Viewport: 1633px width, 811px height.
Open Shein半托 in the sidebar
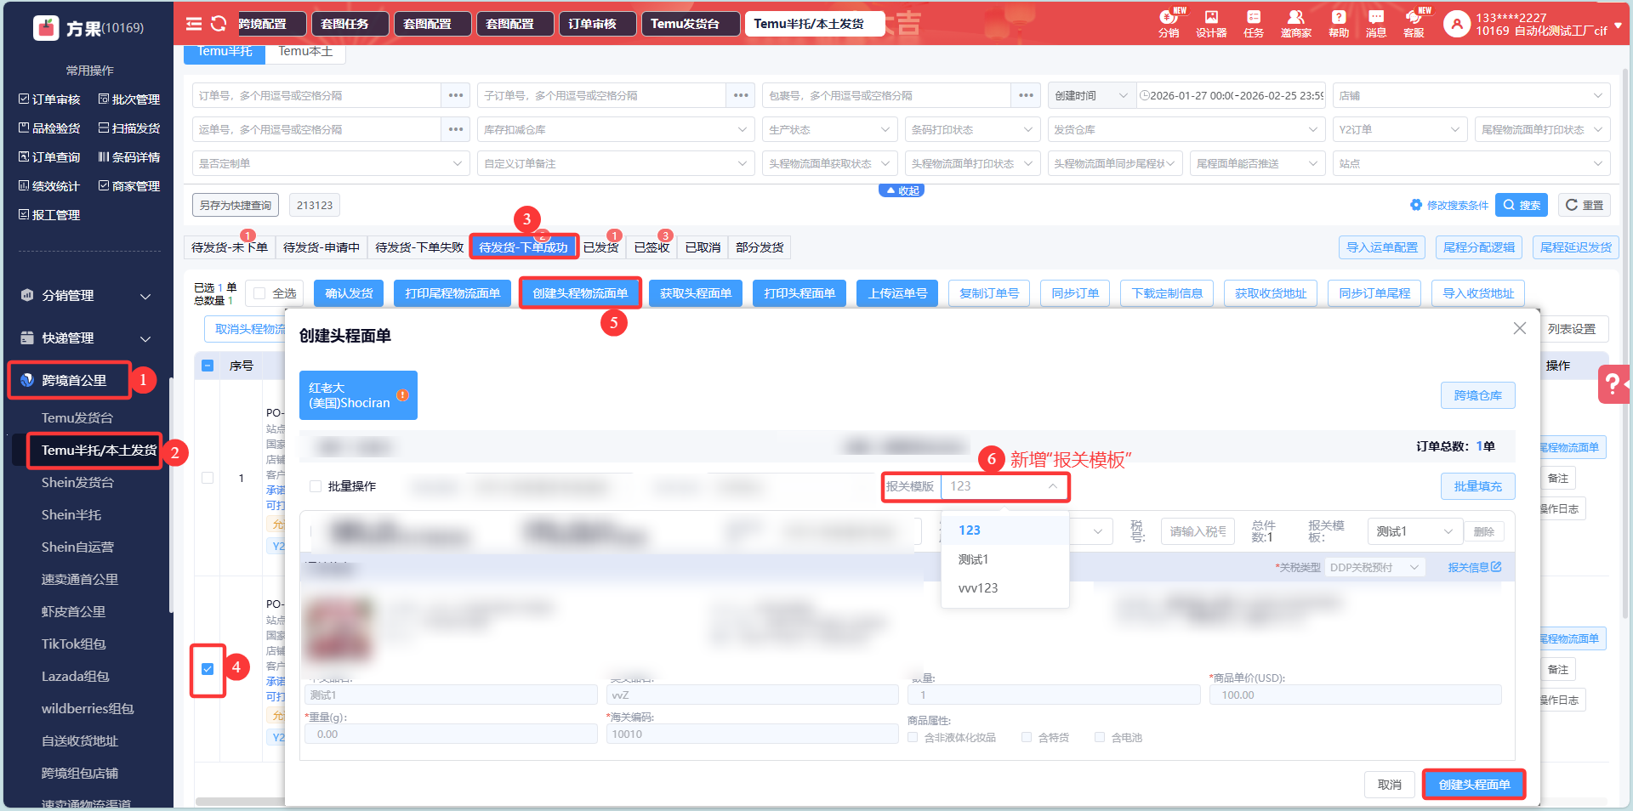[71, 515]
